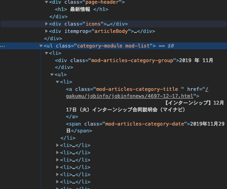Click the "icons" class attribute value
The height and width of the screenshot is (189, 227).
tap(93, 24)
